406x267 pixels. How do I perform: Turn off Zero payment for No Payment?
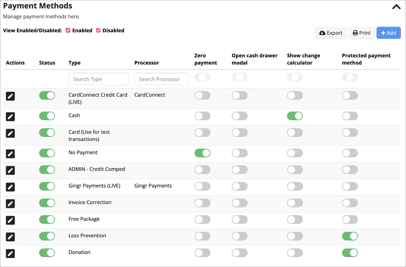202,153
